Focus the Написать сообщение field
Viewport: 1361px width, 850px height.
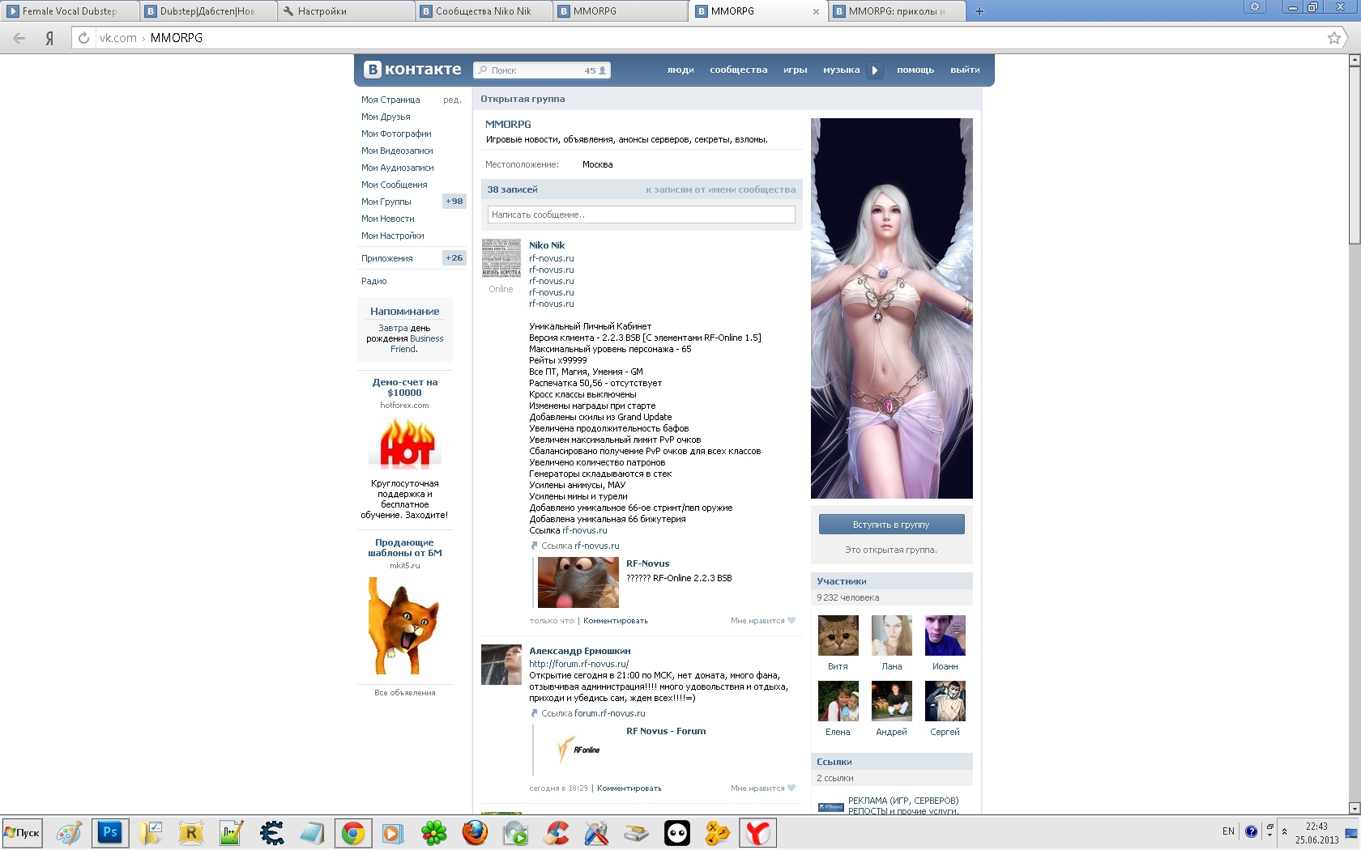coord(642,215)
